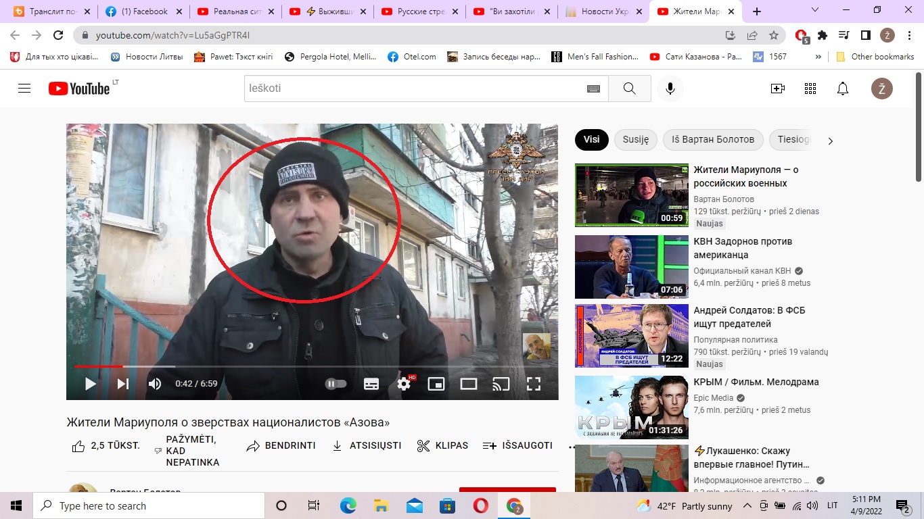Open the YouTube apps grid
This screenshot has height=519, width=924.
(x=810, y=89)
